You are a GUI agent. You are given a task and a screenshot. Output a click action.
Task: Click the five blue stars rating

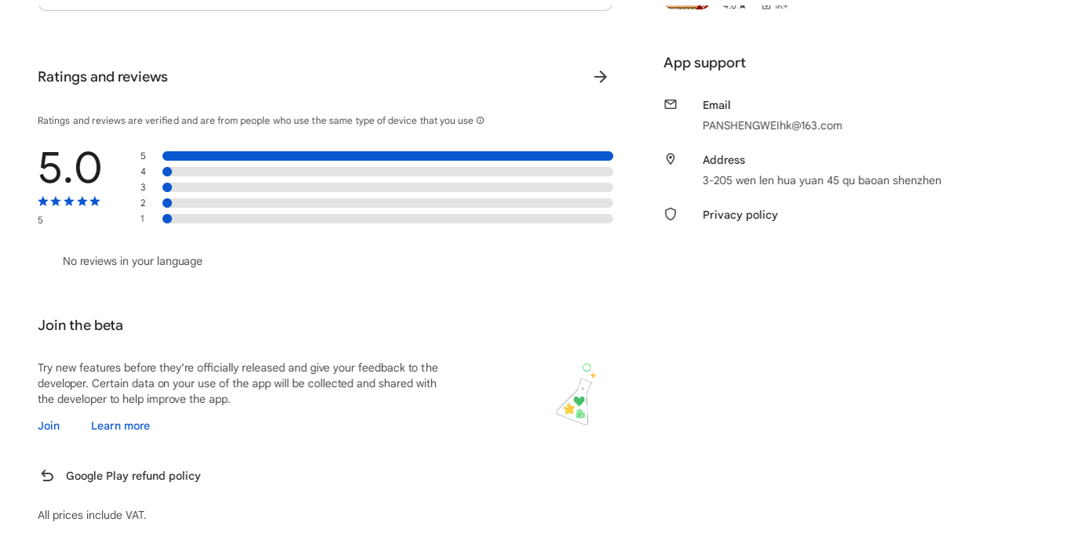click(69, 201)
